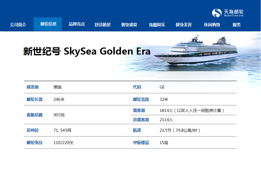Viewport: 261px width, 181px height.
Task: Click the 新世纪号 SkySea Golden Era title
Action: [87, 51]
